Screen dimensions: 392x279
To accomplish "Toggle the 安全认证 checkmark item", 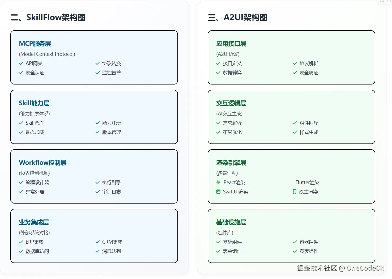I will 35,73.
